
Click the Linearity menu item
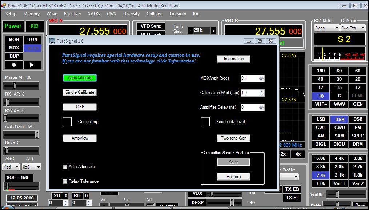tap(178, 14)
